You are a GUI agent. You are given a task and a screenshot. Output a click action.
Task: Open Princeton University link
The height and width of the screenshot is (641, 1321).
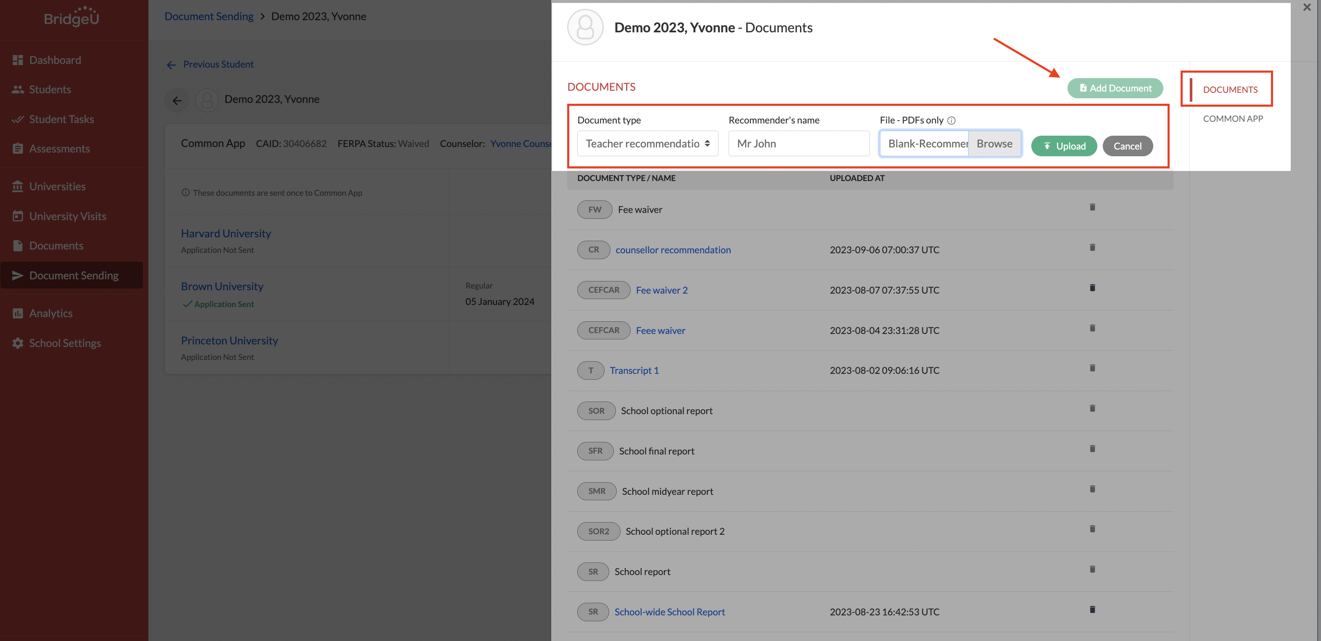coord(229,341)
